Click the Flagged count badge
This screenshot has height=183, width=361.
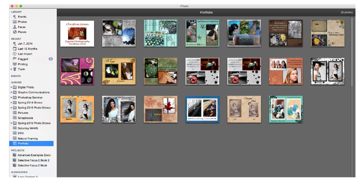click(51, 59)
